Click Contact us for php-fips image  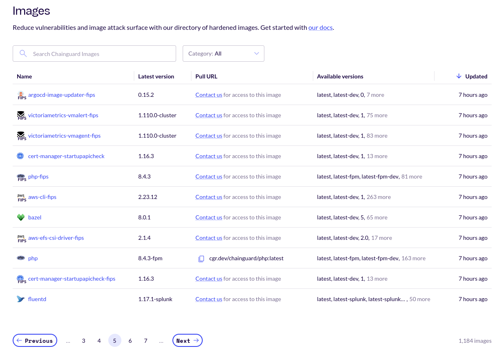coord(208,176)
